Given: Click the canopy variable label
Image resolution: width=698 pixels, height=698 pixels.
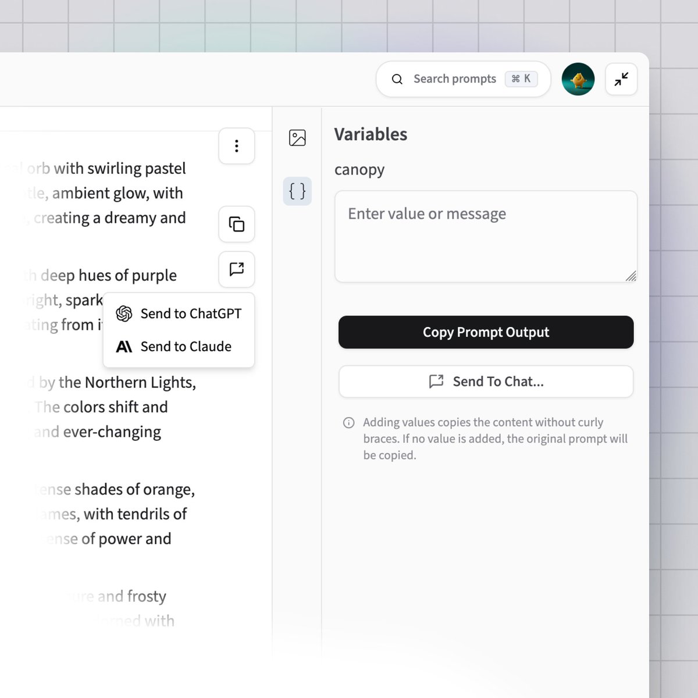Looking at the screenshot, I should click(359, 169).
